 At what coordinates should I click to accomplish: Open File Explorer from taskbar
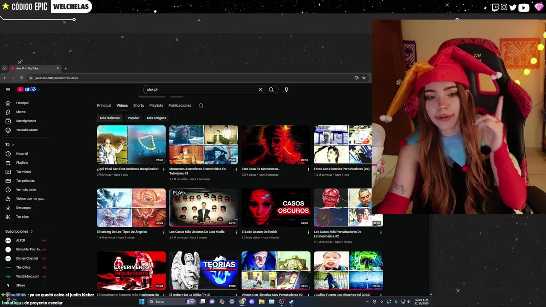click(x=261, y=301)
